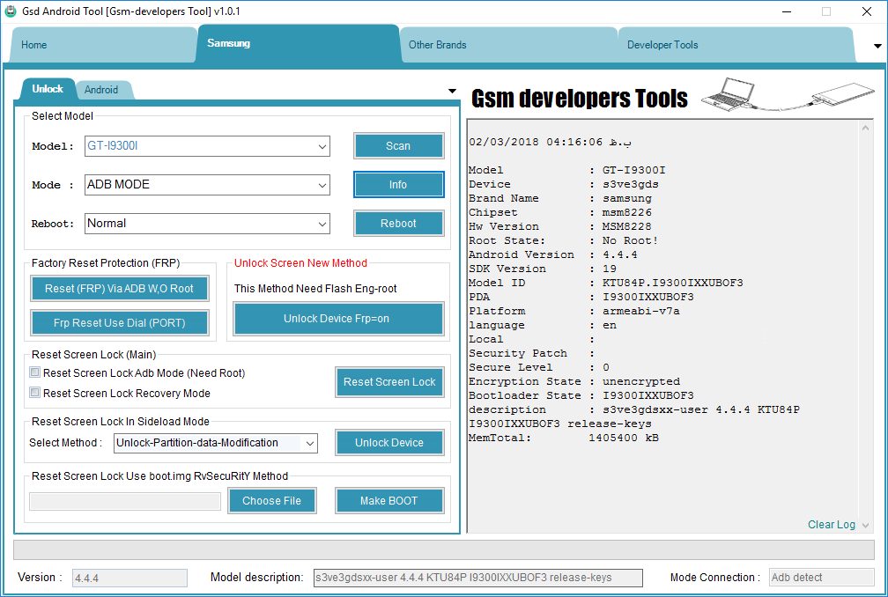Click the log line 'Android Version : 4.4.4'
This screenshot has width=888, height=597.
pyautogui.click(x=552, y=254)
